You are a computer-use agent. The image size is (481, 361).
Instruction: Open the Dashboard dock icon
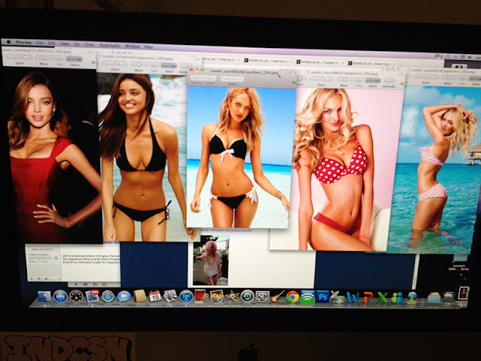76,296
